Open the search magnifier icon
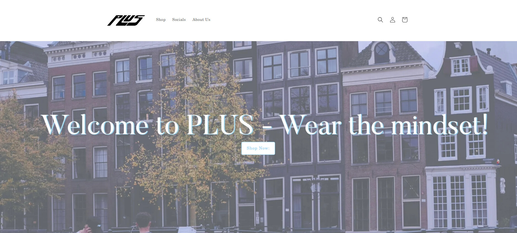517x233 pixels. pos(380,20)
